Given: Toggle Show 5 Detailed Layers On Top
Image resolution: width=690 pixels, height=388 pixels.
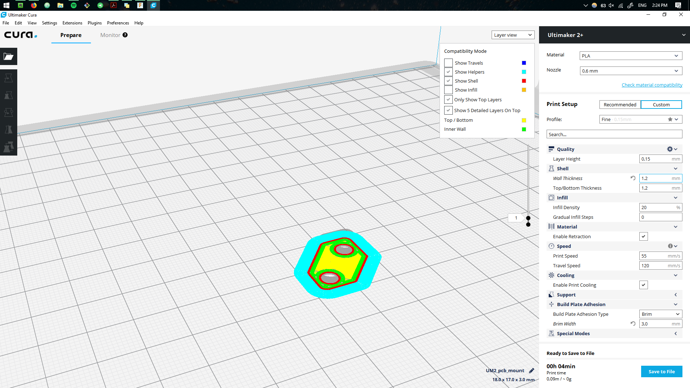Looking at the screenshot, I should point(448,110).
